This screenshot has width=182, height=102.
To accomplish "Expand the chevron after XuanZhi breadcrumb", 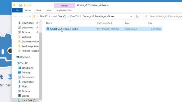I will click(81, 16).
